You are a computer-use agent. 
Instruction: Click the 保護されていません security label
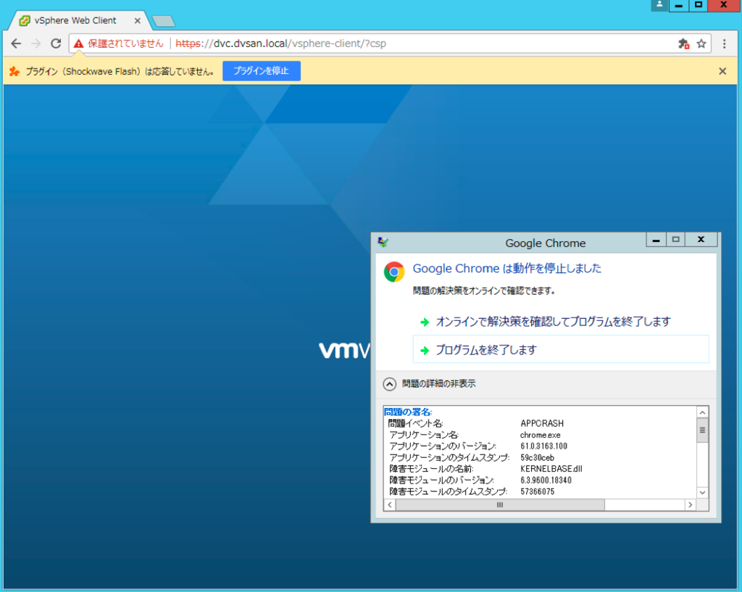(126, 43)
